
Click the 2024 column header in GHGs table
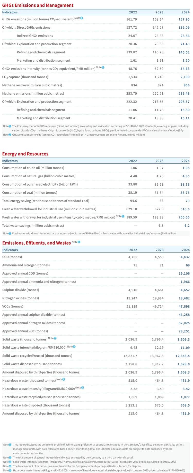[185, 12]
